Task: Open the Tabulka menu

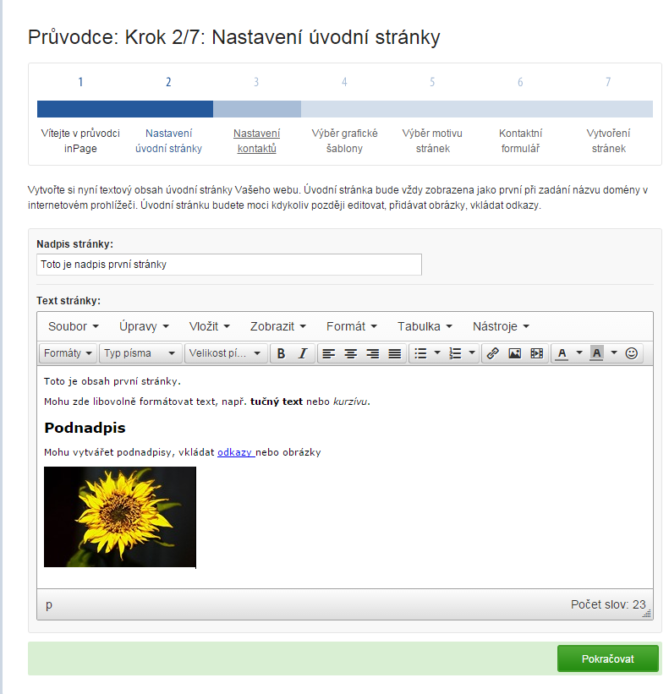Action: [x=425, y=326]
